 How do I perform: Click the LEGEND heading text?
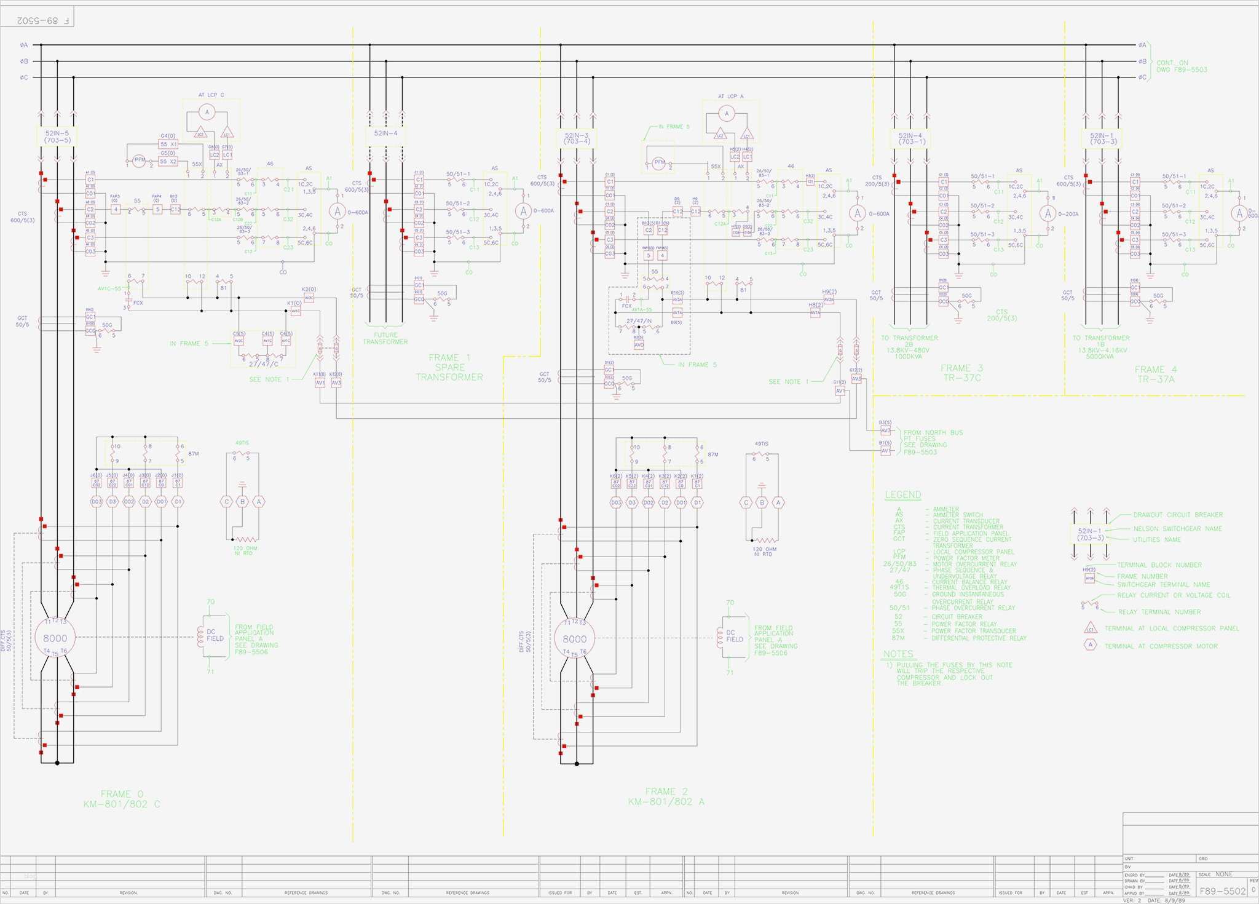(x=902, y=494)
